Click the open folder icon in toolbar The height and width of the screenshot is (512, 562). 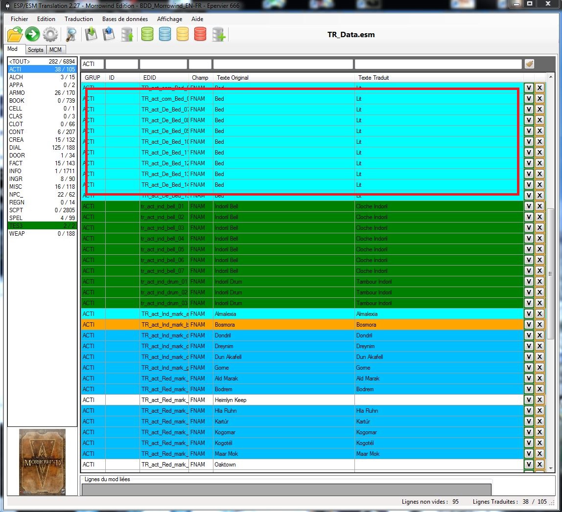coord(15,35)
